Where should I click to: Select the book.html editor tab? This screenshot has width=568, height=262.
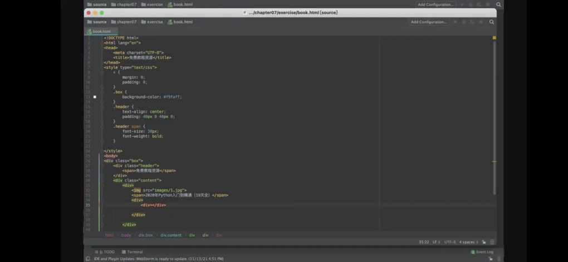[x=101, y=32]
